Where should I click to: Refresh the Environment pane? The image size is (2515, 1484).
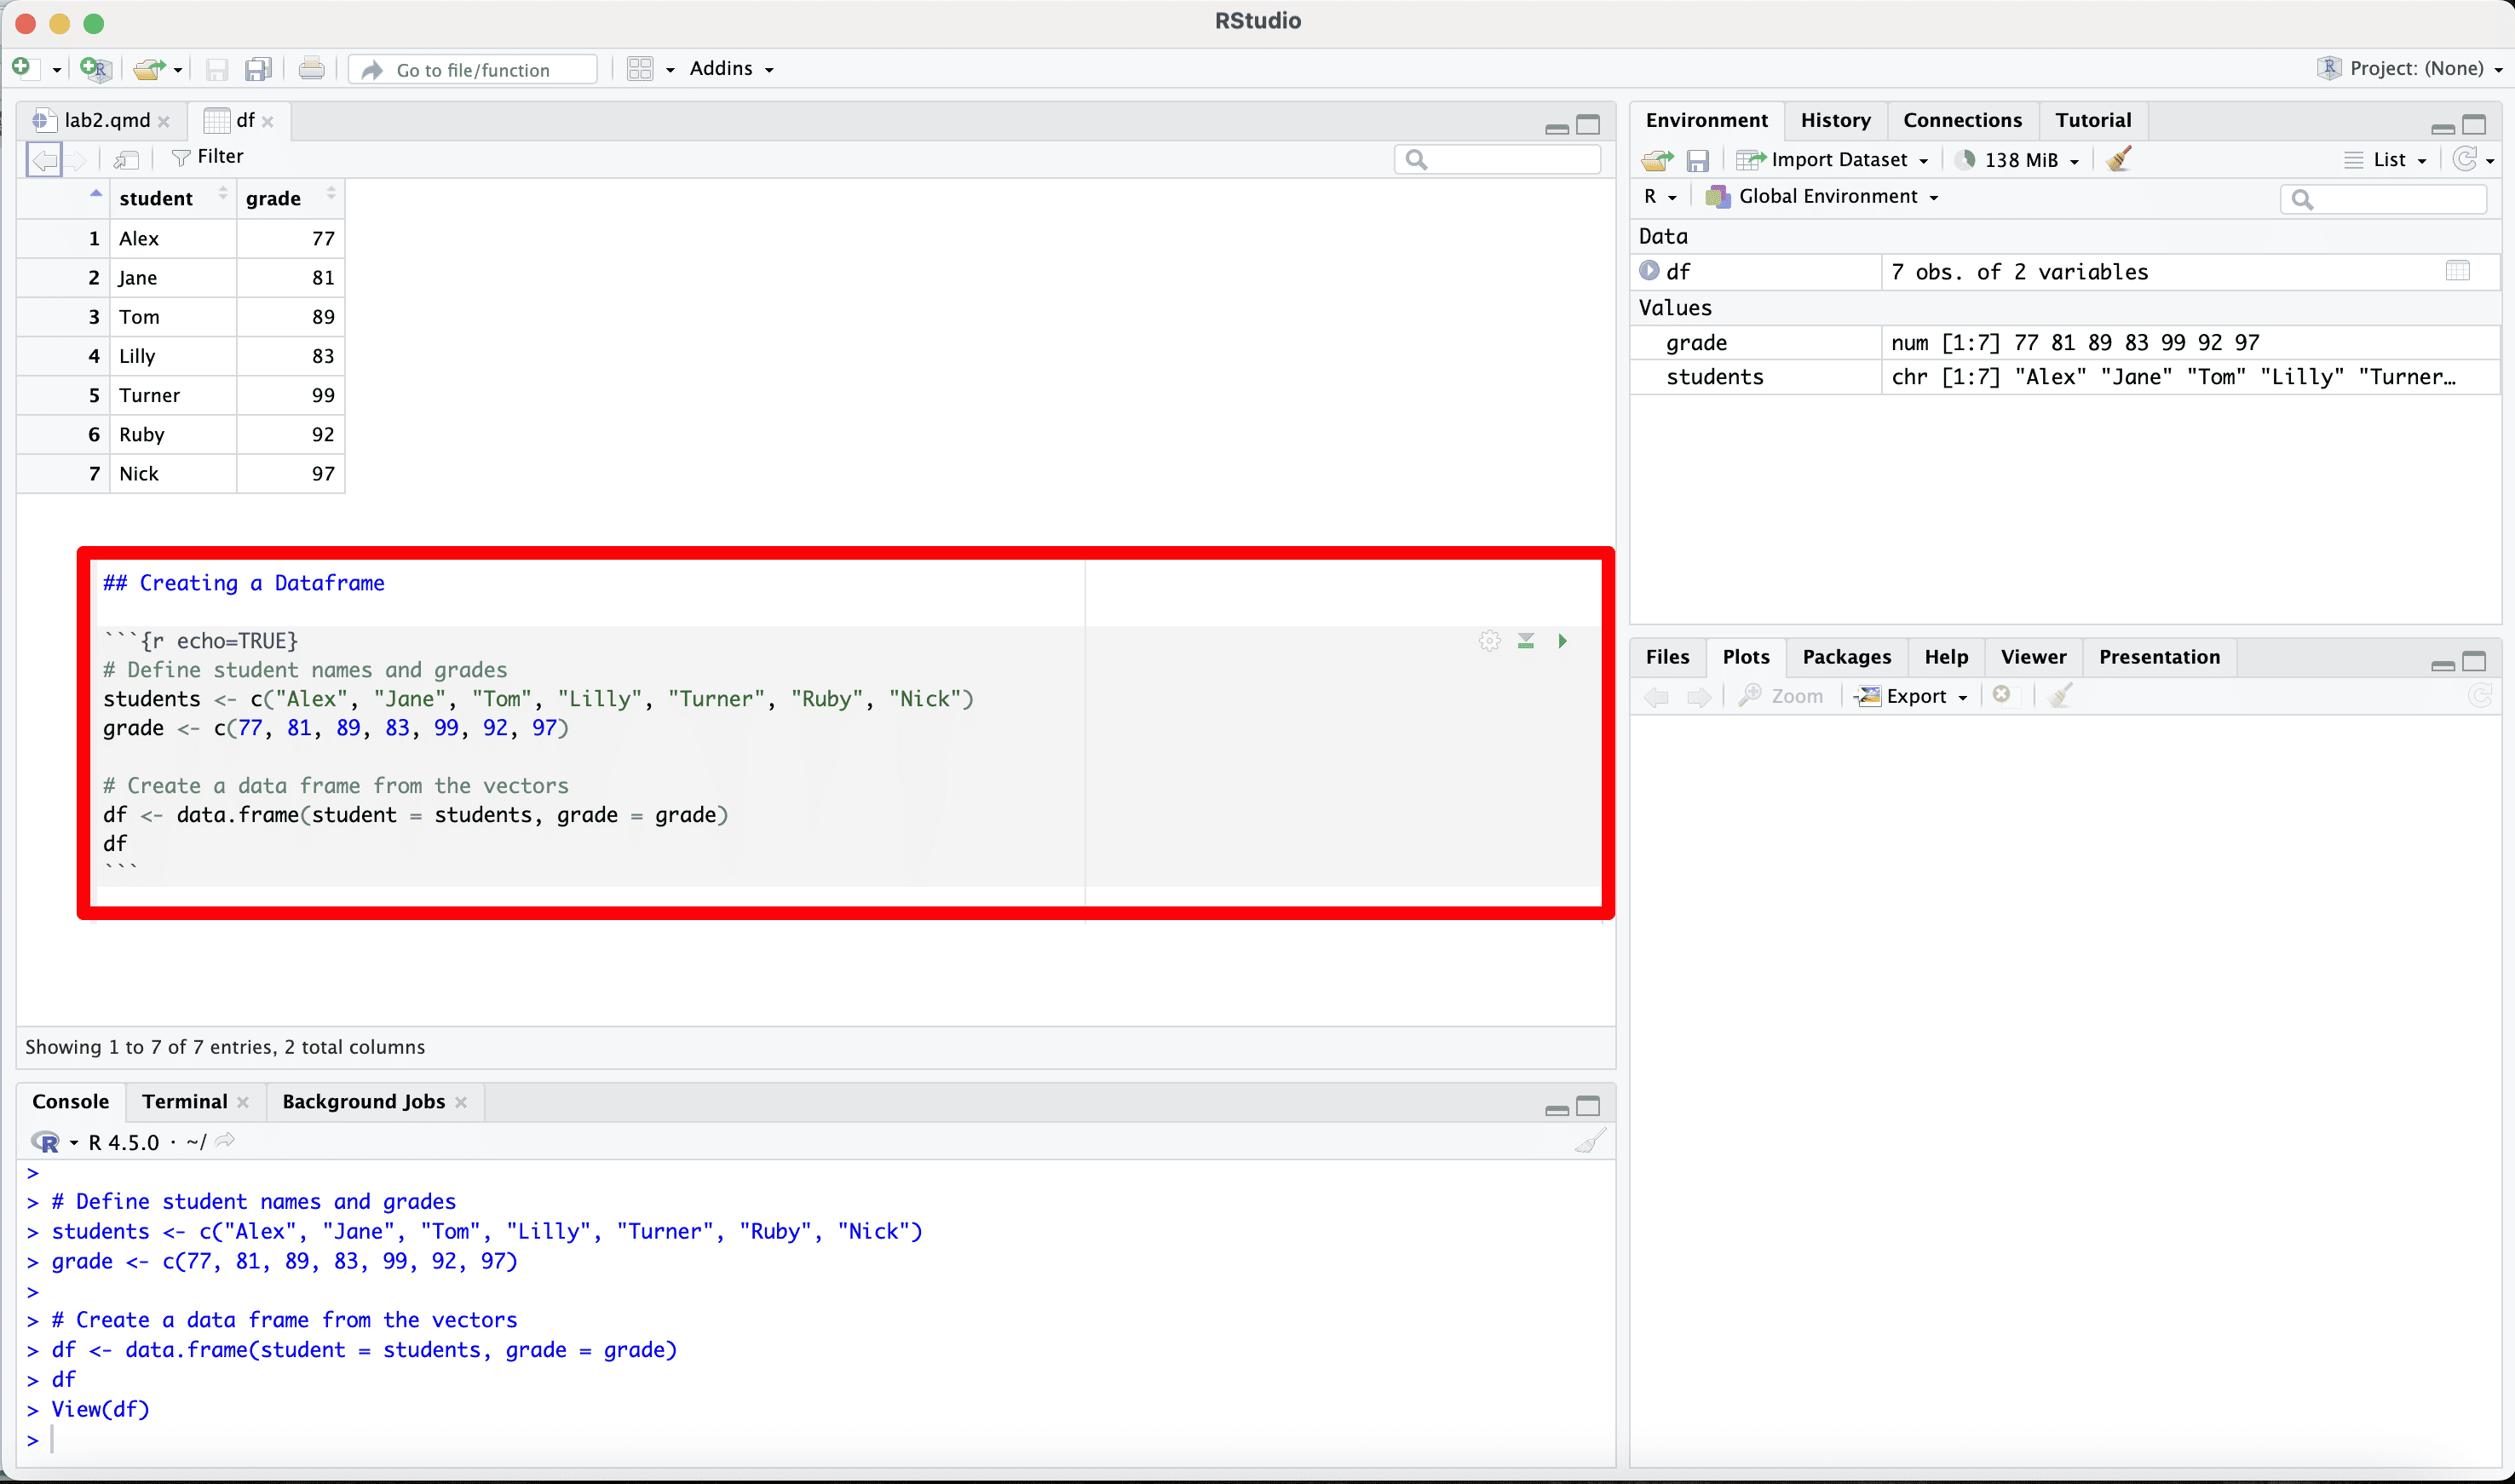[x=2466, y=159]
